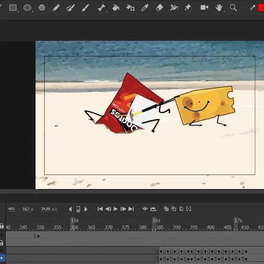Toggle lock dot on third layer row
264x264 pixels.
pos(1,250)
